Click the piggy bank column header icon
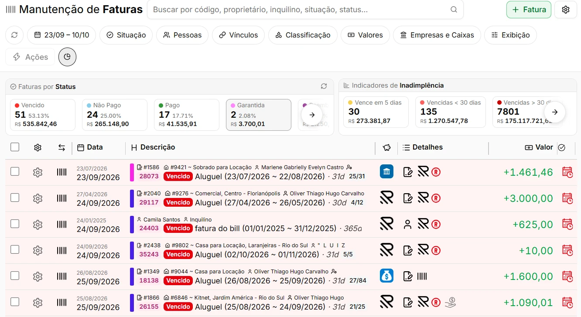 pos(386,147)
